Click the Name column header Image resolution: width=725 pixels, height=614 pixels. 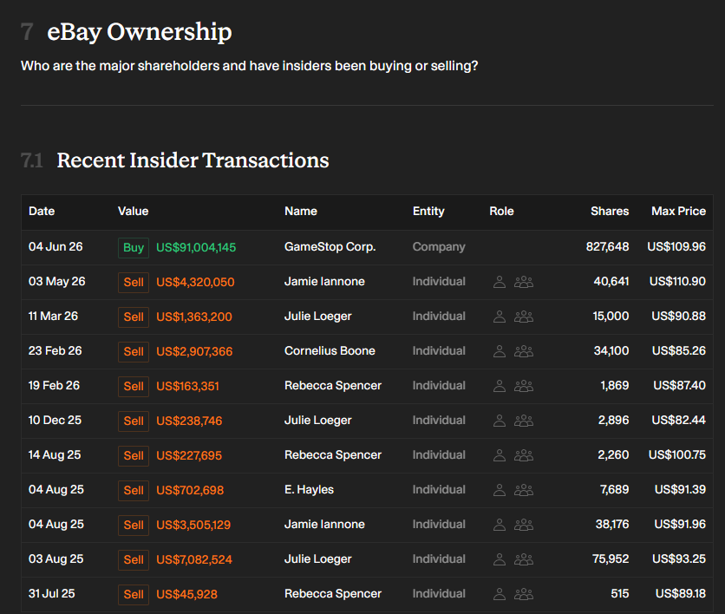301,212
